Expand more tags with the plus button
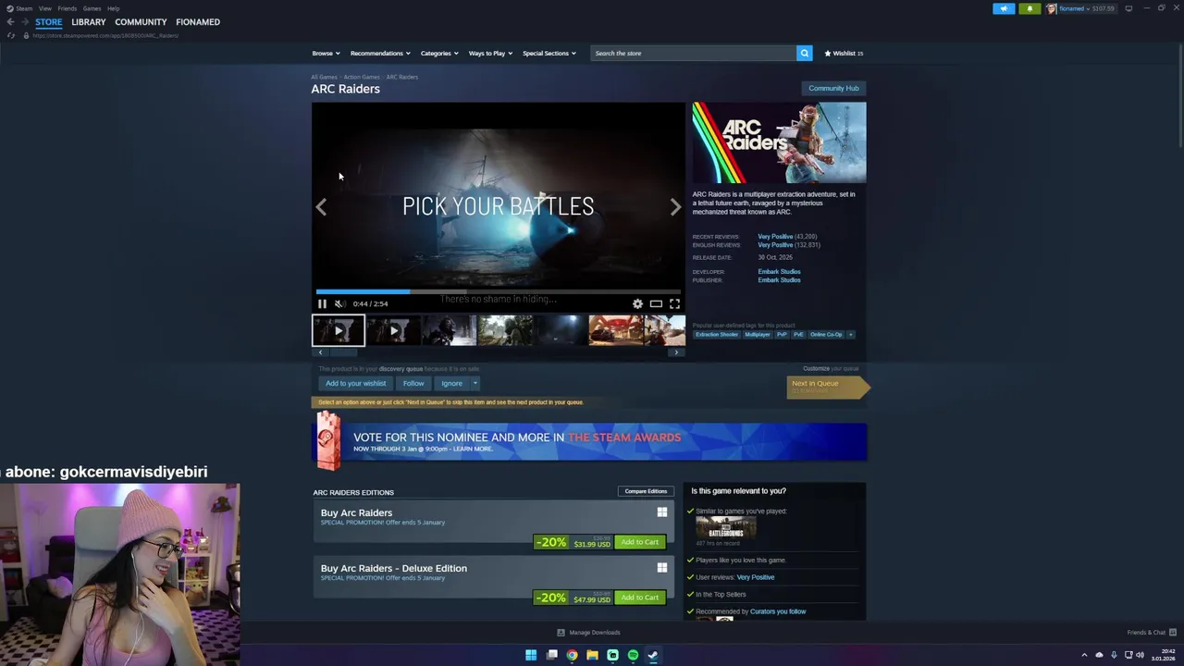The image size is (1184, 666). 850,334
